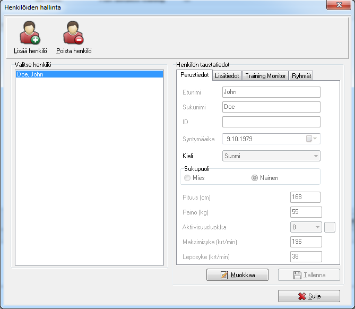
Task: Select Doe, John in the person list
Action: tap(90, 74)
